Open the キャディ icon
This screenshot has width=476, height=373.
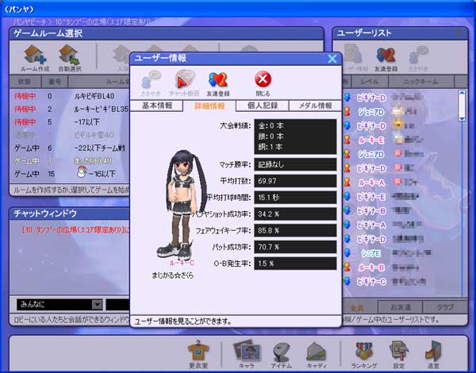pyautogui.click(x=317, y=351)
